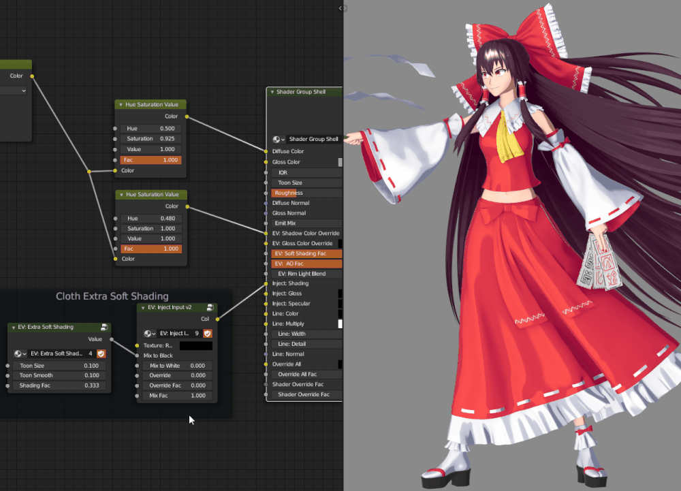
Task: Click EV: Rim Light Blend field
Action: (306, 274)
